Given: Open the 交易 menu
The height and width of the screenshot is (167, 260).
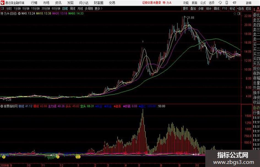Looking at the screenshot, I should coord(112,3).
